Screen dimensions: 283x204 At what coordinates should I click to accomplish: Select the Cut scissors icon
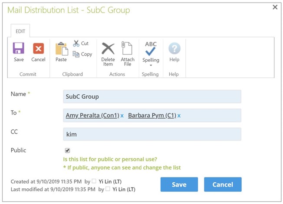click(x=76, y=43)
